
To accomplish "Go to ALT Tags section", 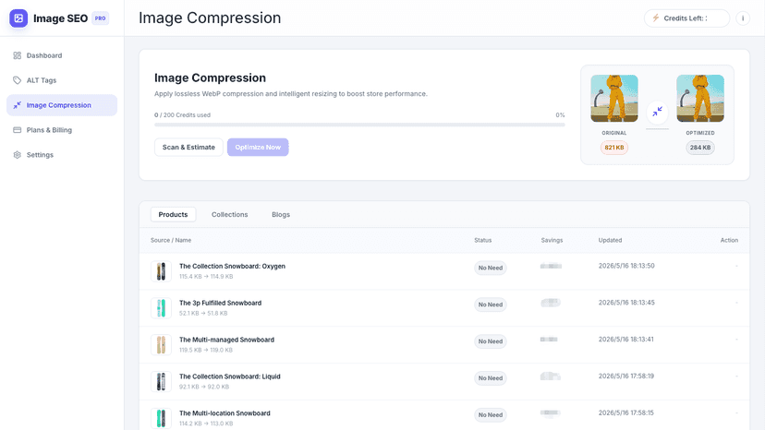I will 62,80.
